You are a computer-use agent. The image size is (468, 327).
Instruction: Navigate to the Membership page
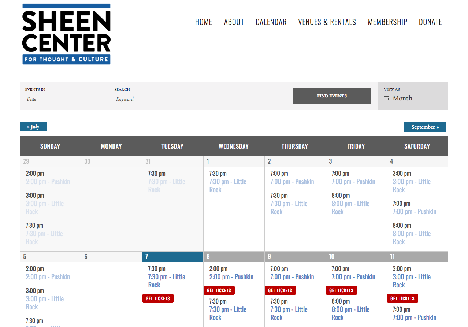[387, 22]
